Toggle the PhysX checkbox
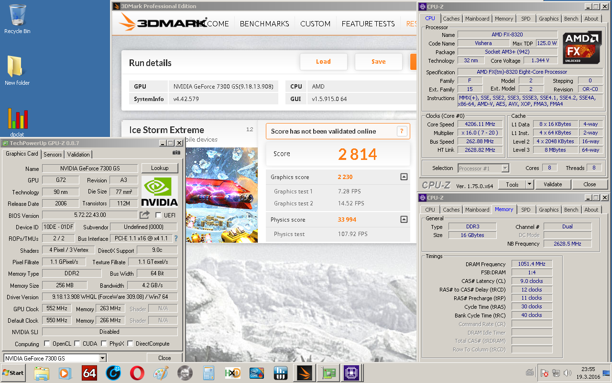612x383 pixels. [104, 344]
